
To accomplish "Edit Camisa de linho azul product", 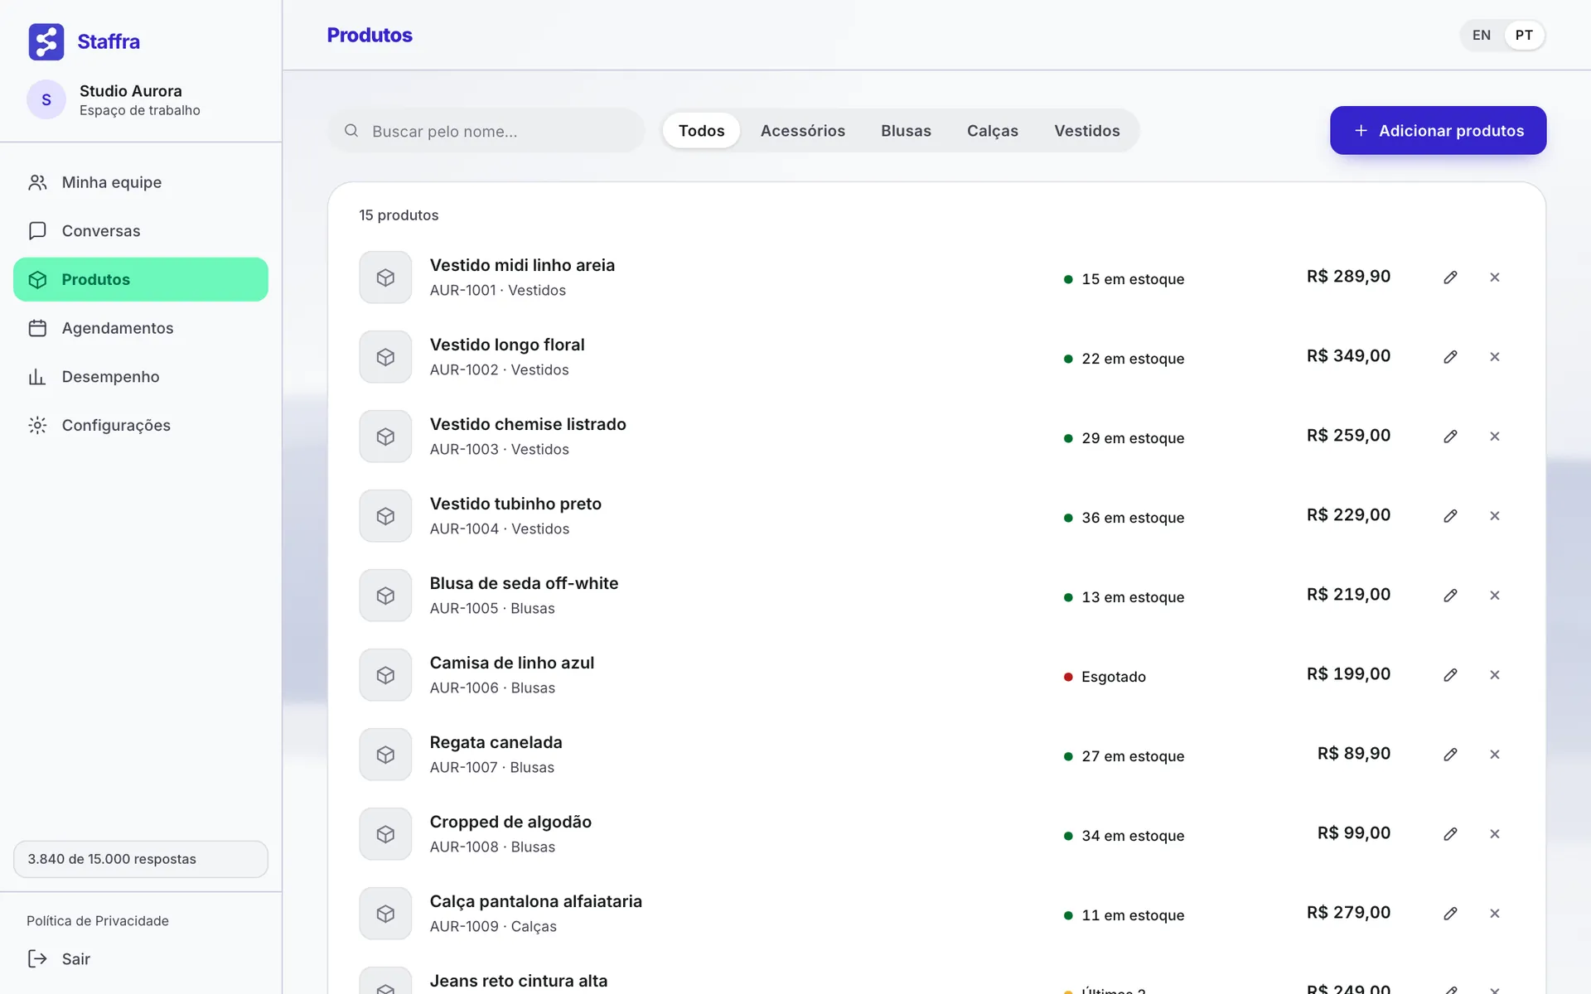I will [1450, 675].
